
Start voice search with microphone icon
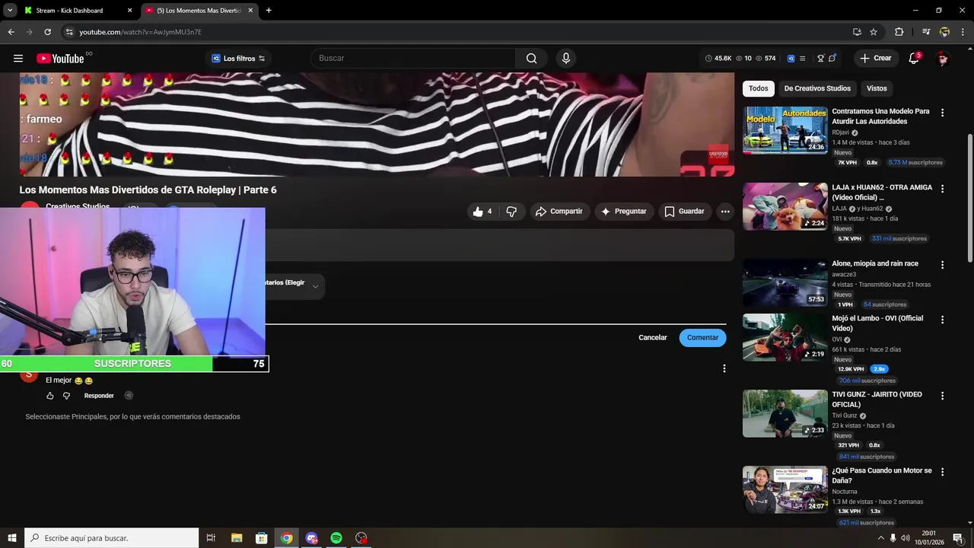[x=565, y=59]
